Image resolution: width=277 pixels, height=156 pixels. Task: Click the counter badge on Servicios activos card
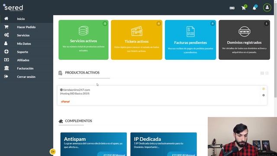105,23
